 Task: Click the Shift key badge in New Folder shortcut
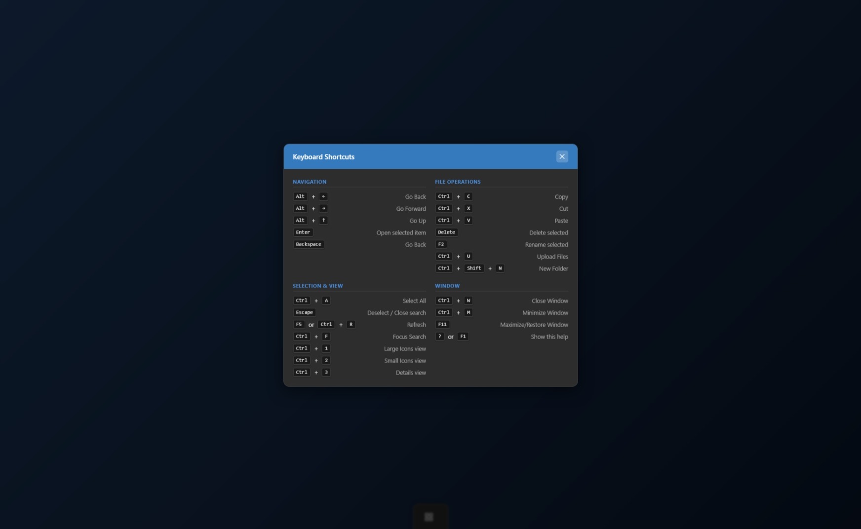pos(474,268)
